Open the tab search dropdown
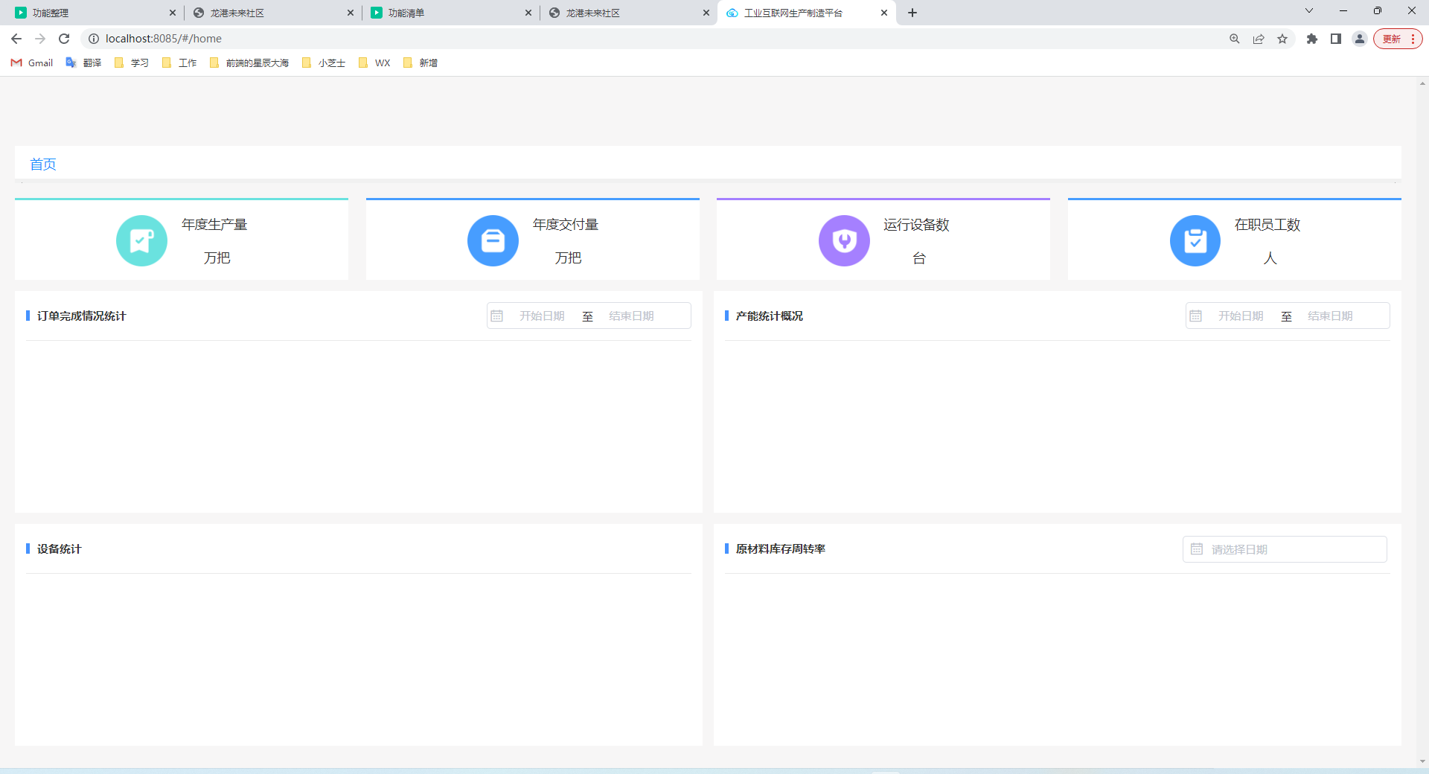The image size is (1429, 774). click(1309, 11)
